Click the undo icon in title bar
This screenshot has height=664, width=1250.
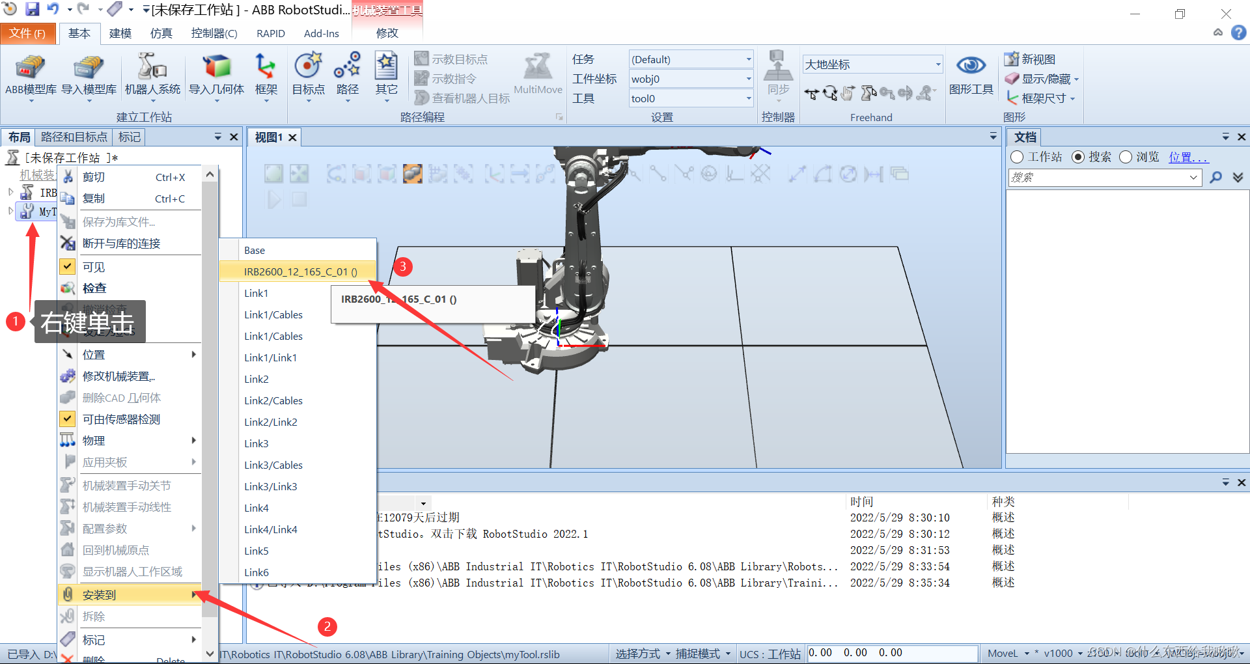[x=53, y=9]
